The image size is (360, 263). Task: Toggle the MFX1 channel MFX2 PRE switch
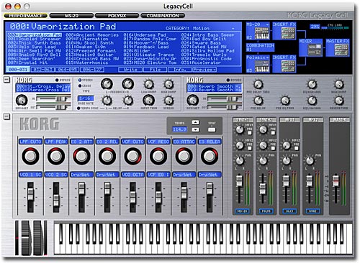pos(297,148)
